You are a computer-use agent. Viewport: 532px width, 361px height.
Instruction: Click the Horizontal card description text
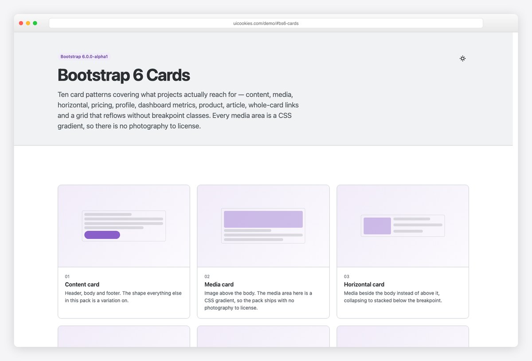tap(393, 297)
